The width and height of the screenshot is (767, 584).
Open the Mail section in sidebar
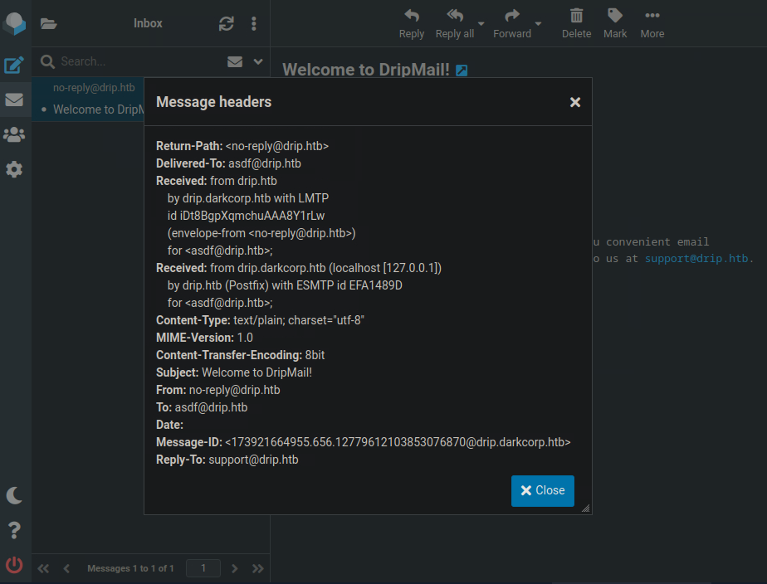pos(14,100)
